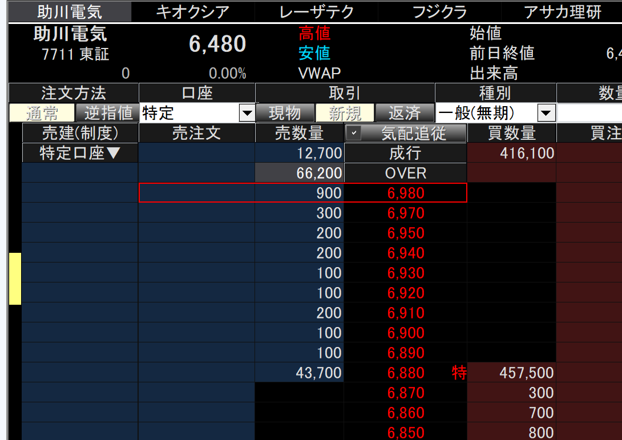Screen dimensions: 622x440
Task: Open the 特定 account dropdown
Action: click(x=247, y=114)
